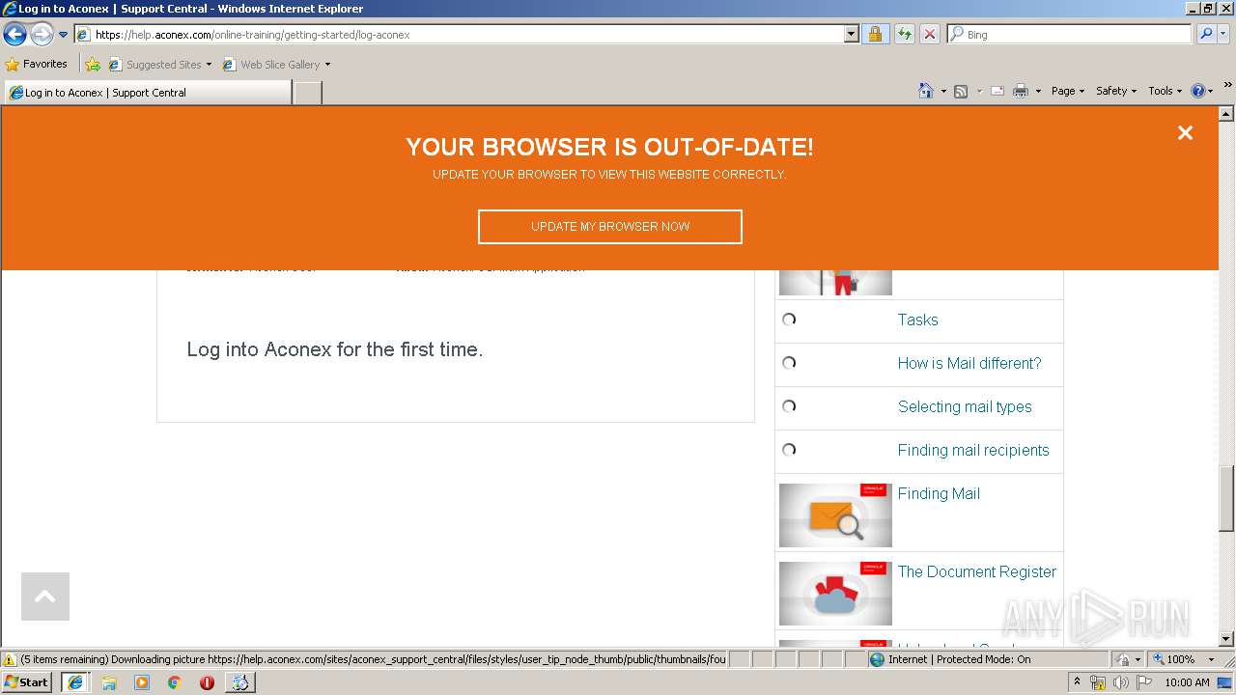The image size is (1236, 695).
Task: Open the red Opera taskbar icon
Action: [x=207, y=682]
